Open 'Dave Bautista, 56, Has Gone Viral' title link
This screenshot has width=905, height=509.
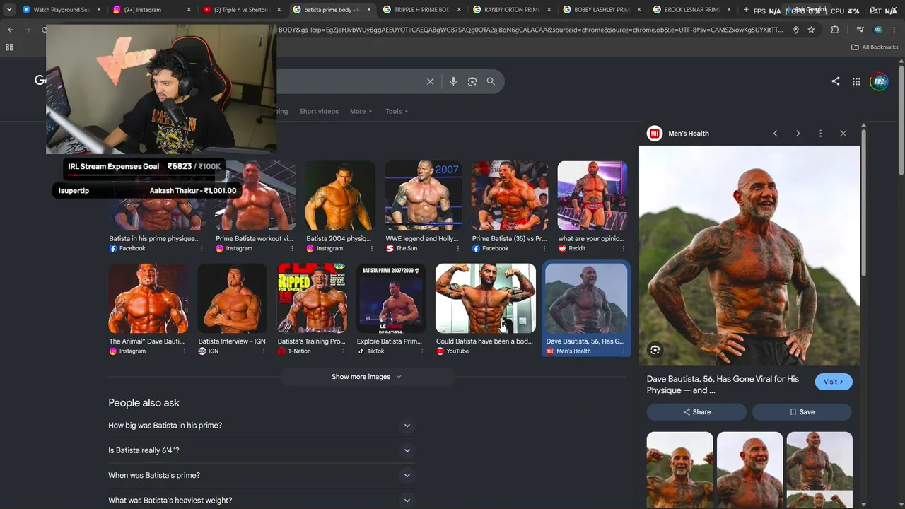click(723, 385)
